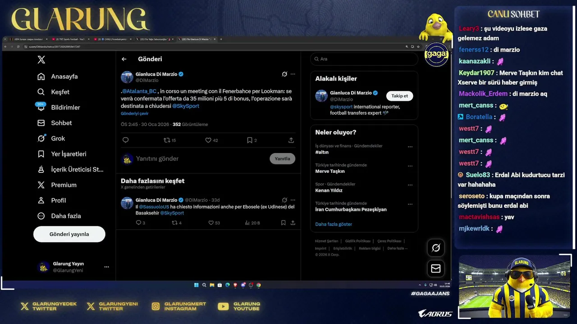Click the share icon on the main post
The width and height of the screenshot is (577, 324).
pyautogui.click(x=291, y=140)
